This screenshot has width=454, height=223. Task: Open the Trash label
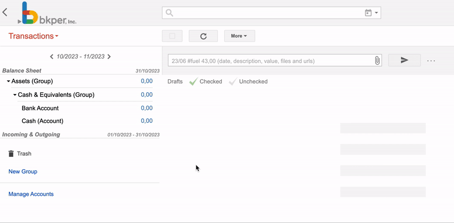click(24, 154)
